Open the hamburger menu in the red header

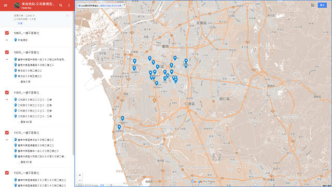tap(6, 5)
